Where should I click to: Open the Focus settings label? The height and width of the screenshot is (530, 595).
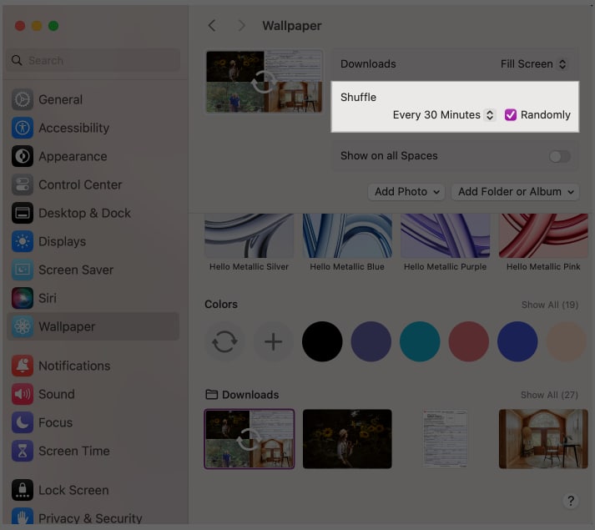pyautogui.click(x=55, y=422)
